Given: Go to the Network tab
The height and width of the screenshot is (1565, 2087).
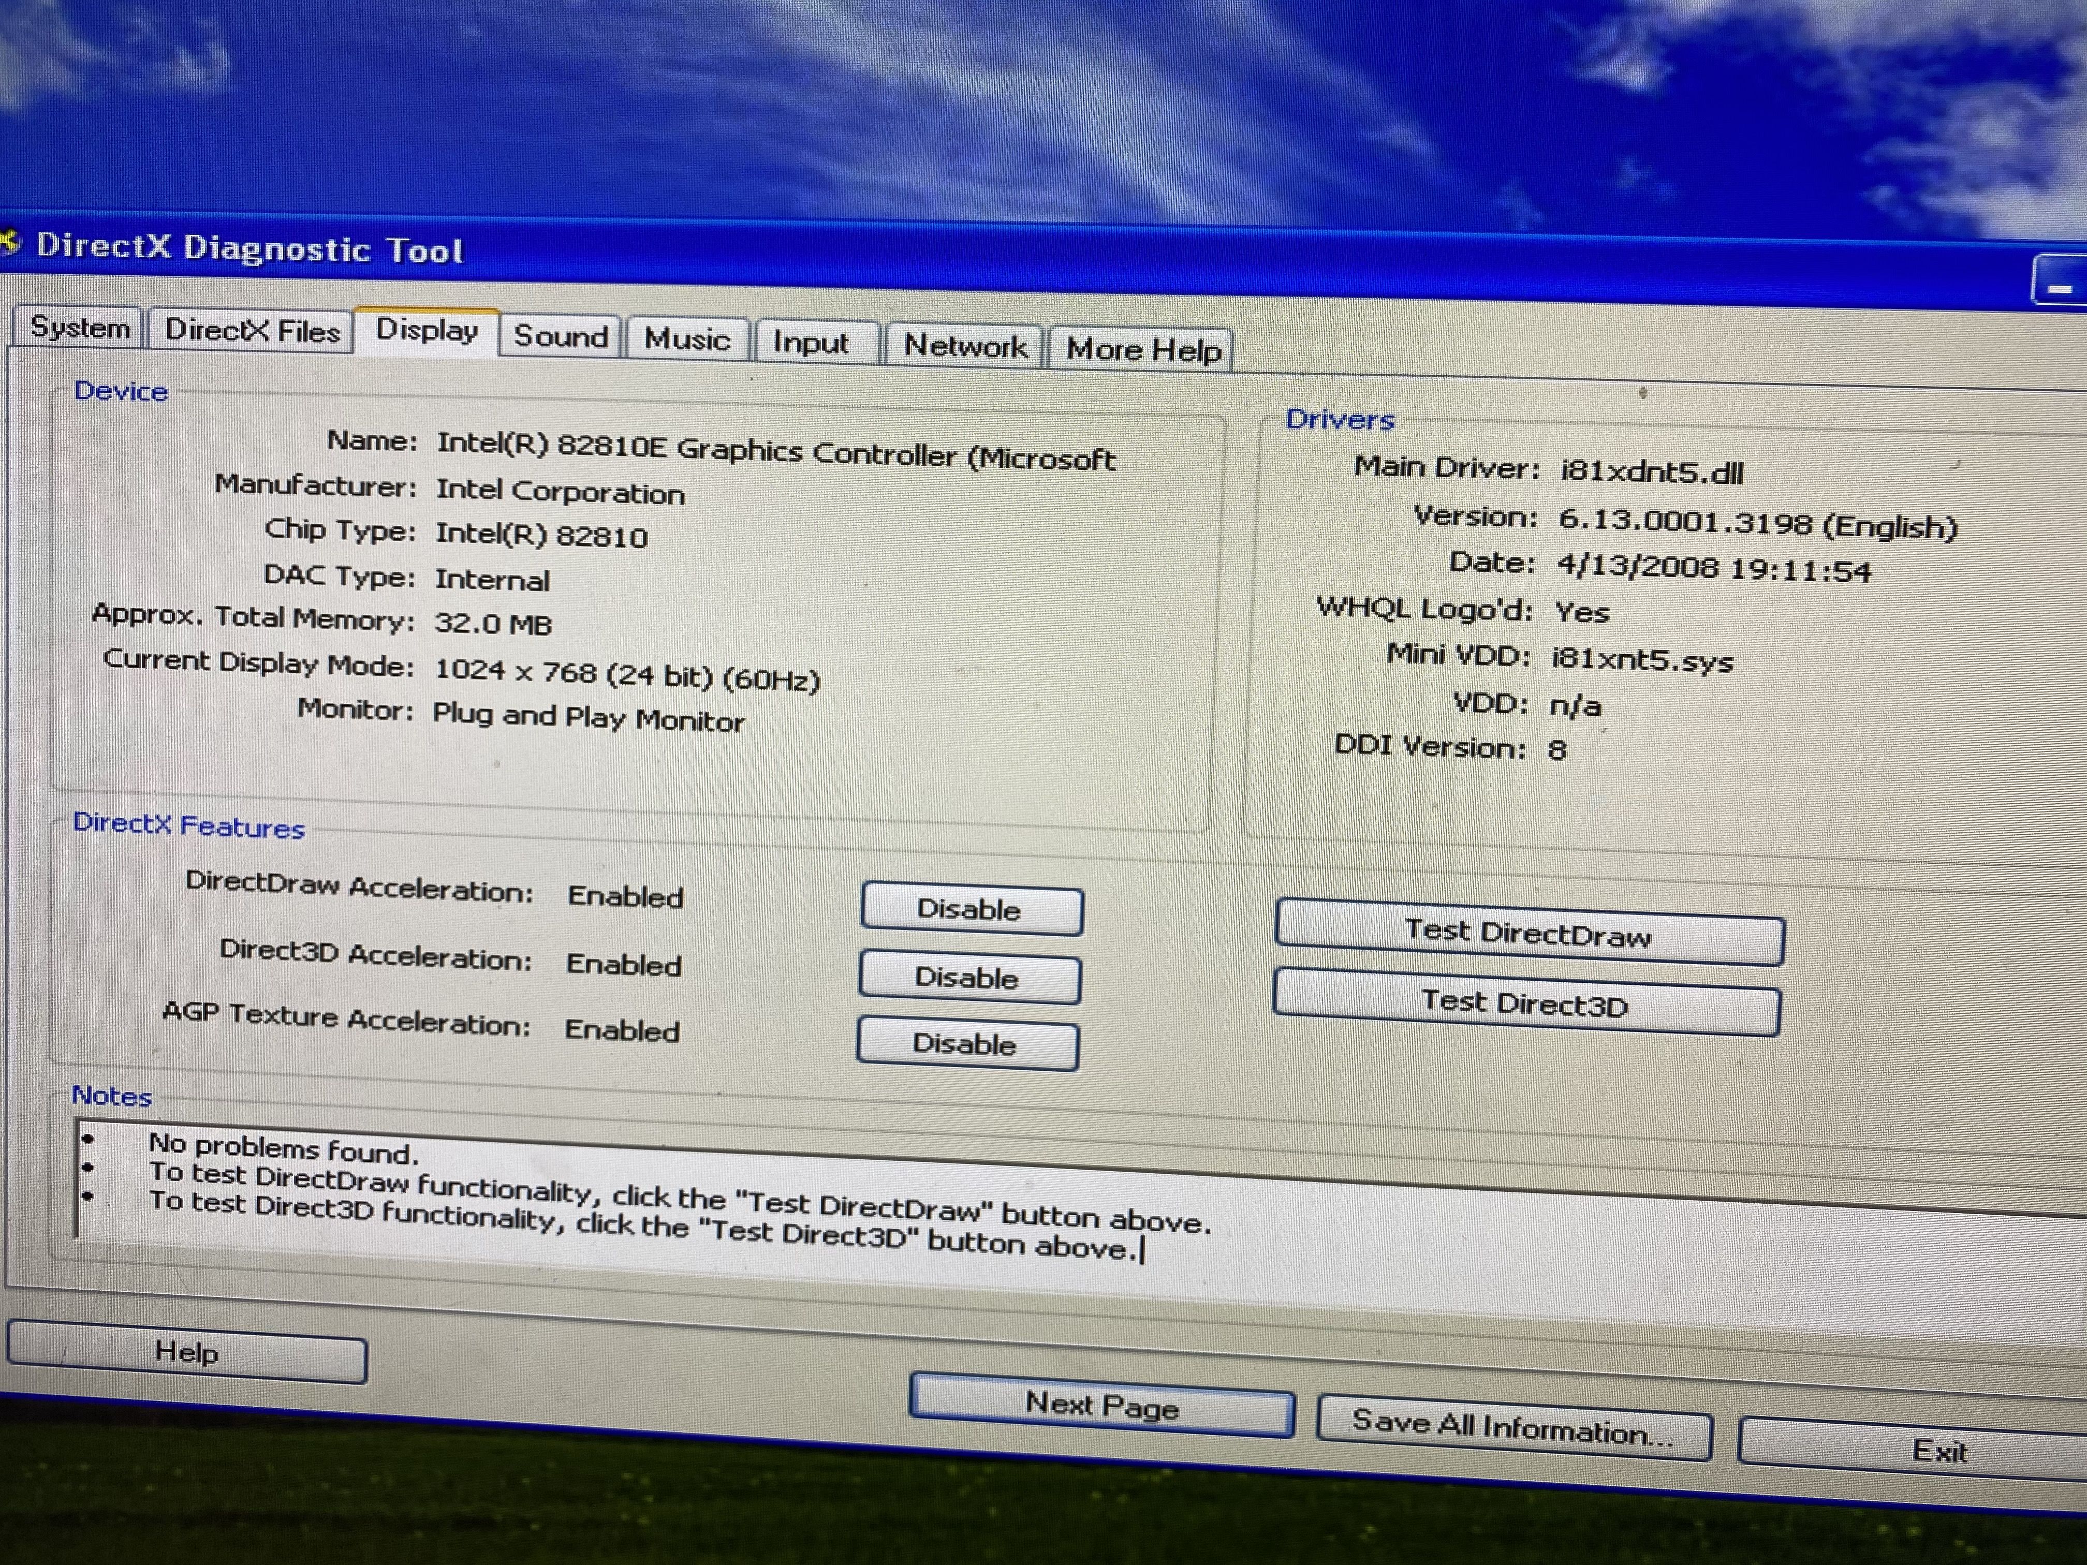Looking at the screenshot, I should coord(965,346).
